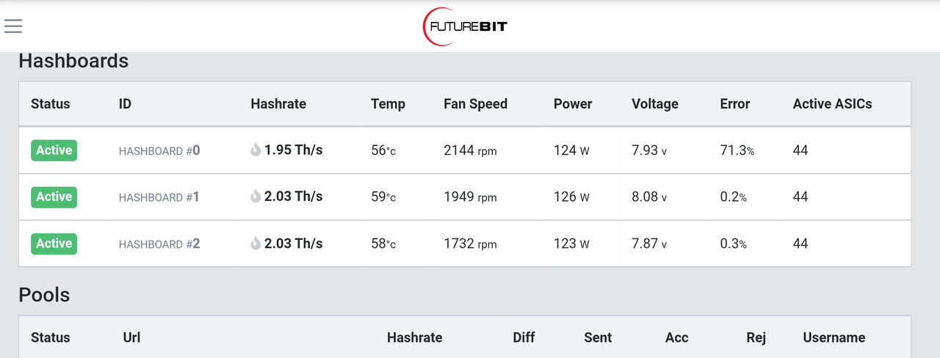Viewport: 940px width, 358px height.
Task: Select the HASHBOARD #2 label
Action: point(159,244)
